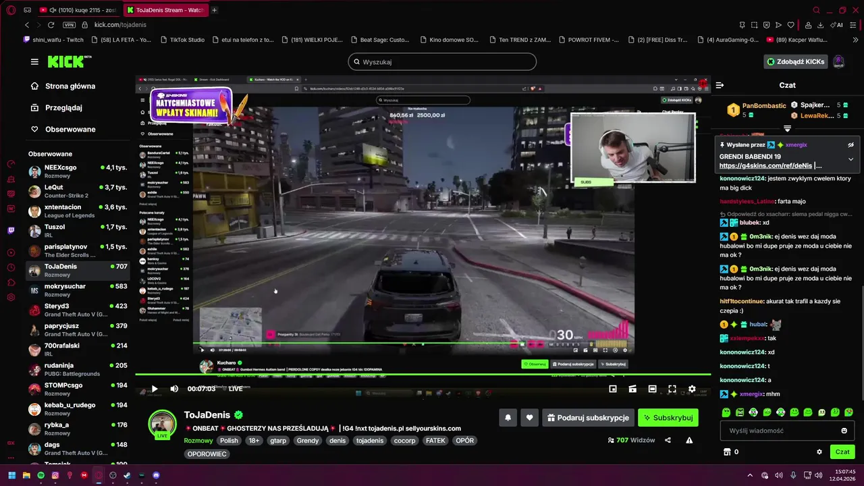Click the Windows Start button
Image resolution: width=864 pixels, height=486 pixels.
click(12, 475)
